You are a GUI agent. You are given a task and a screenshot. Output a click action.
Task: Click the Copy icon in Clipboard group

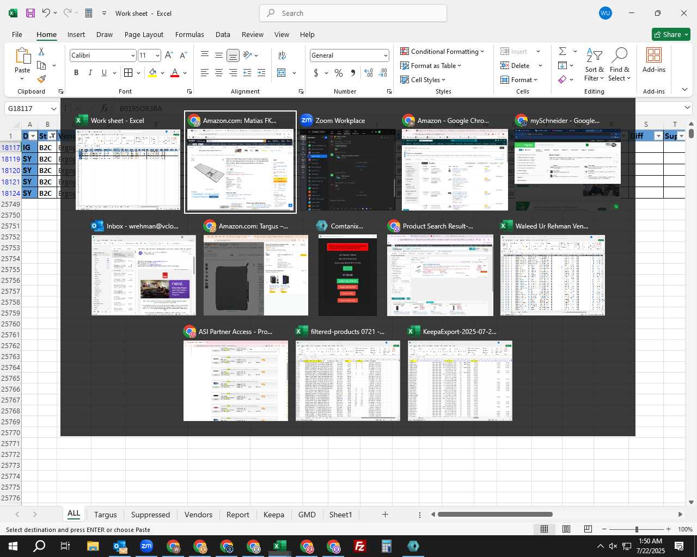coord(41,65)
